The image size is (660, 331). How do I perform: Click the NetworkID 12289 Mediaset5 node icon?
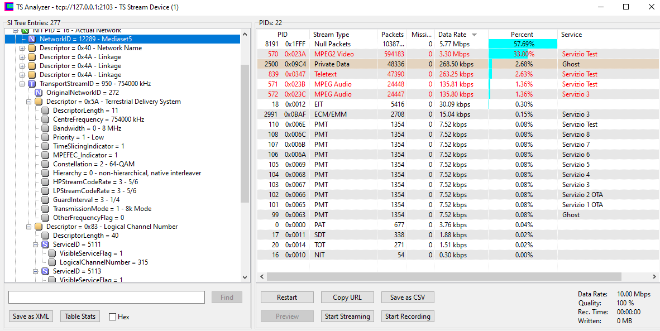click(32, 39)
